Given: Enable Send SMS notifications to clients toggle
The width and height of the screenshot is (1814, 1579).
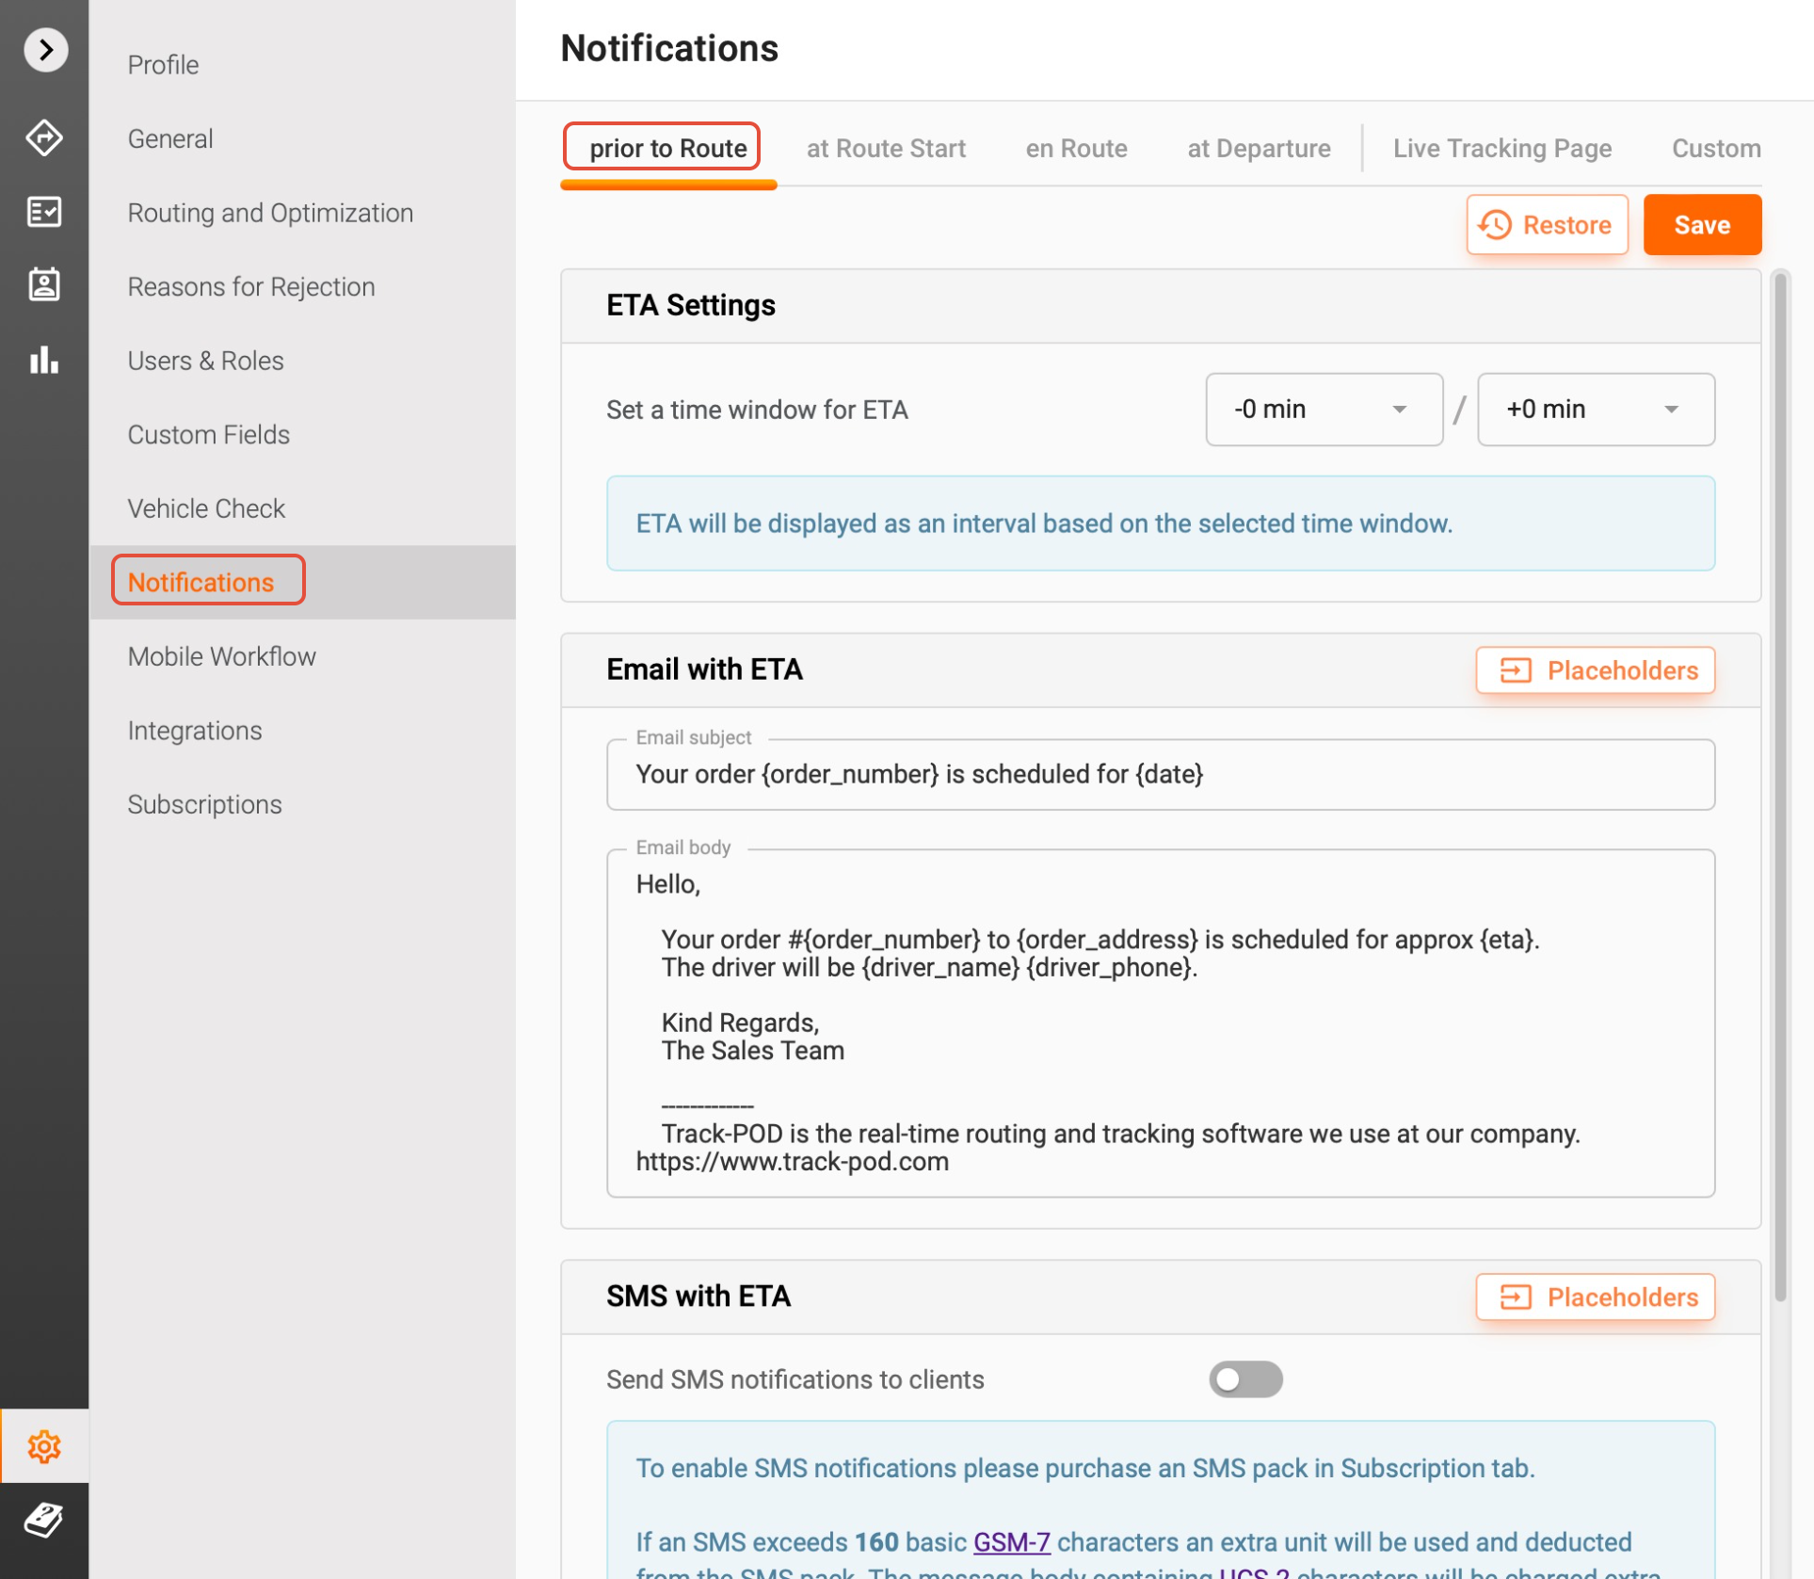Looking at the screenshot, I should 1244,1379.
